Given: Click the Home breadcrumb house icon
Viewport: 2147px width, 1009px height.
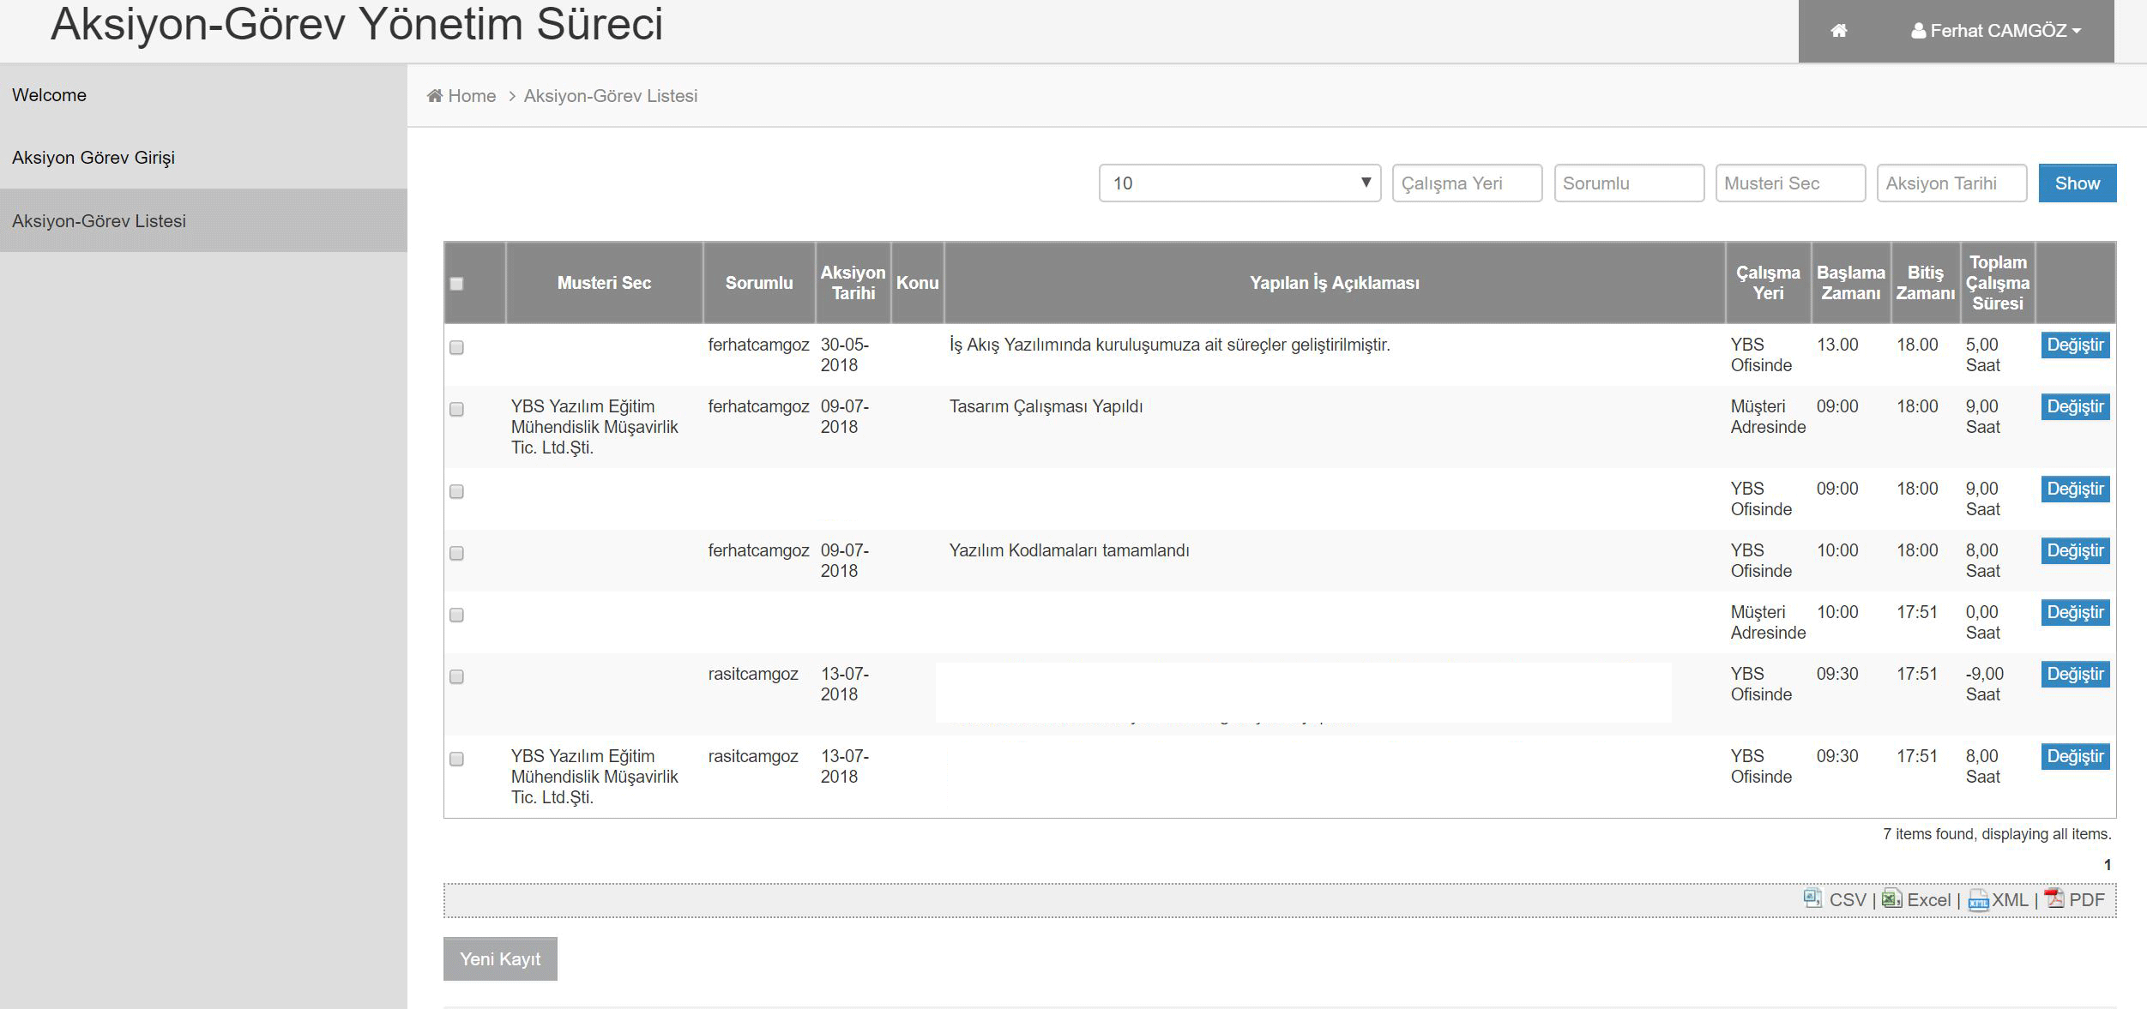Looking at the screenshot, I should click(435, 96).
